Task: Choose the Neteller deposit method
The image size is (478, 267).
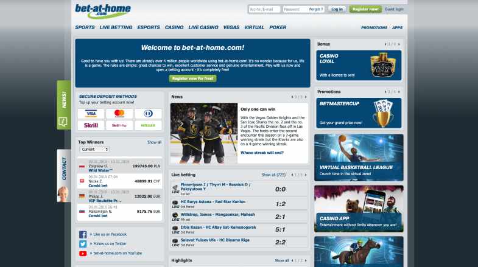Action: 148,125
